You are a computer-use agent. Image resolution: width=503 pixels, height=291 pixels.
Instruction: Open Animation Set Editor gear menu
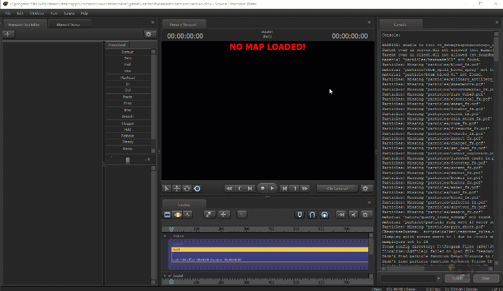(x=149, y=34)
